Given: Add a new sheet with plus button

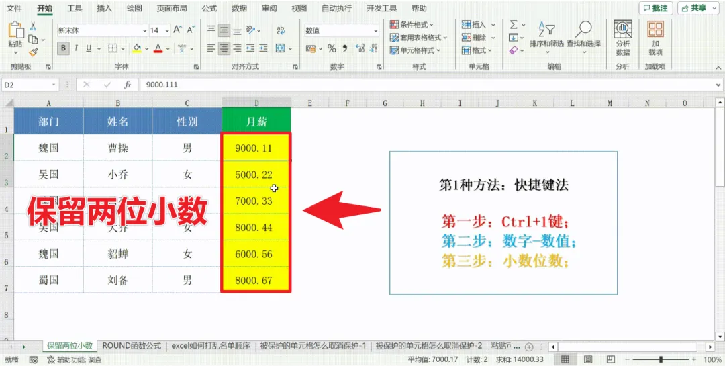Looking at the screenshot, I should (x=530, y=347).
